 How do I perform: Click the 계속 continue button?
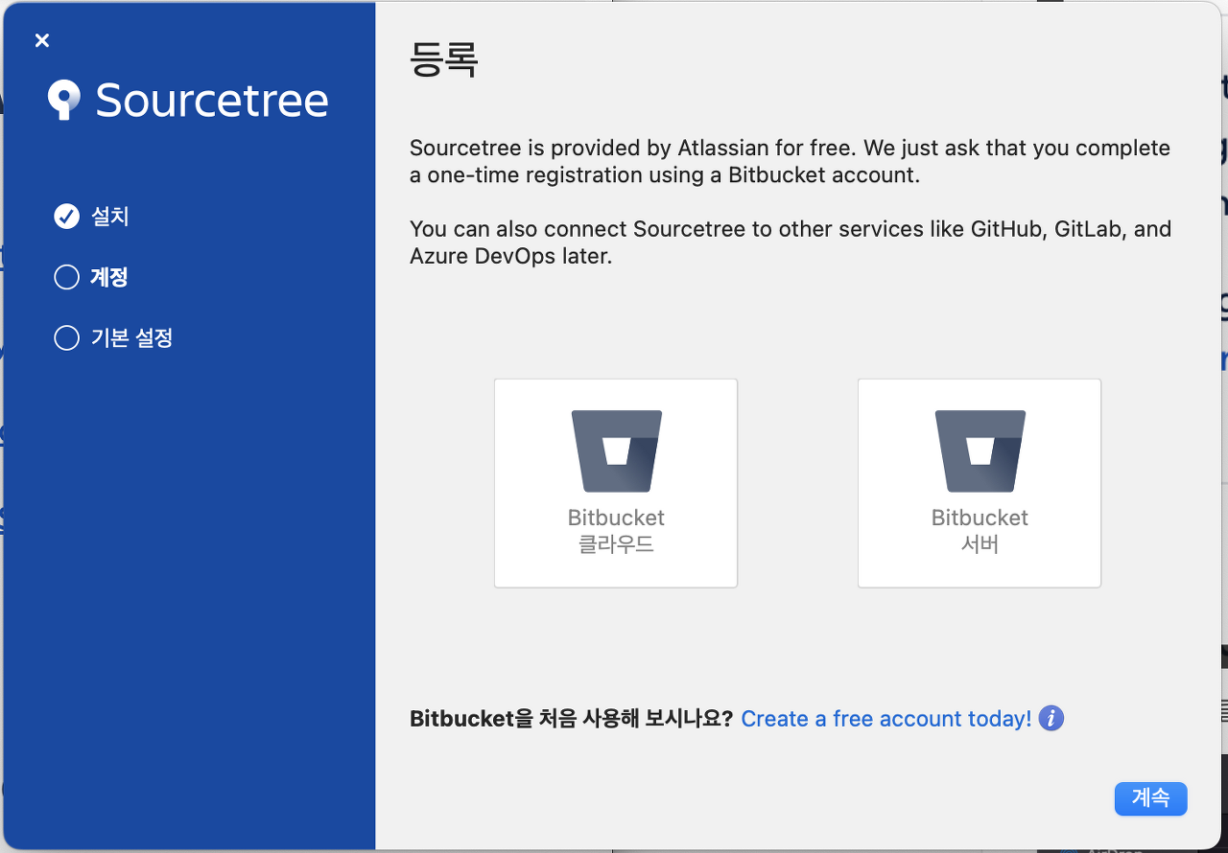[1151, 798]
